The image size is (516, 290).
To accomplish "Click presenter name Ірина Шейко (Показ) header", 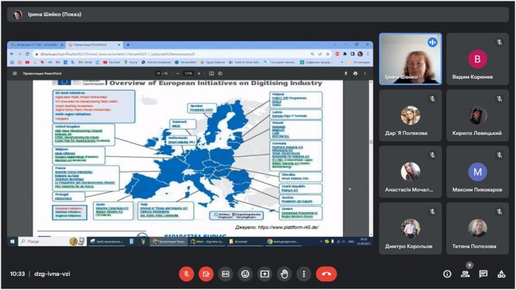I will (54, 15).
